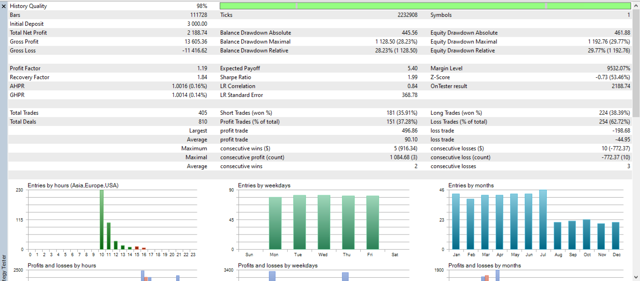Select the Monday bar in Entries by weekdays

click(x=275, y=223)
